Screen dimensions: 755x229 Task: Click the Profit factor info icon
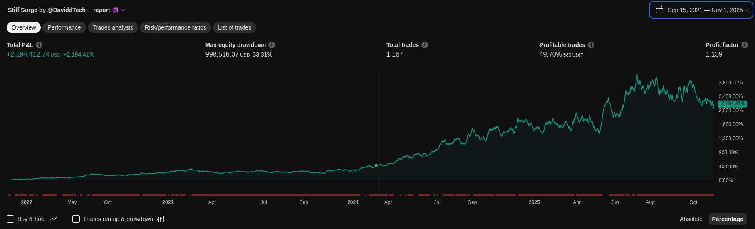745,45
